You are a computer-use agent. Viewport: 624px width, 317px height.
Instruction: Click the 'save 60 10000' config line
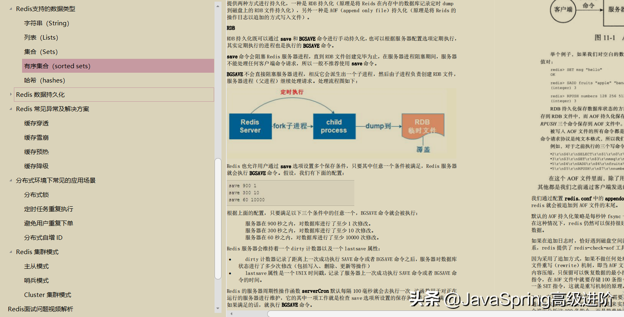(247, 200)
